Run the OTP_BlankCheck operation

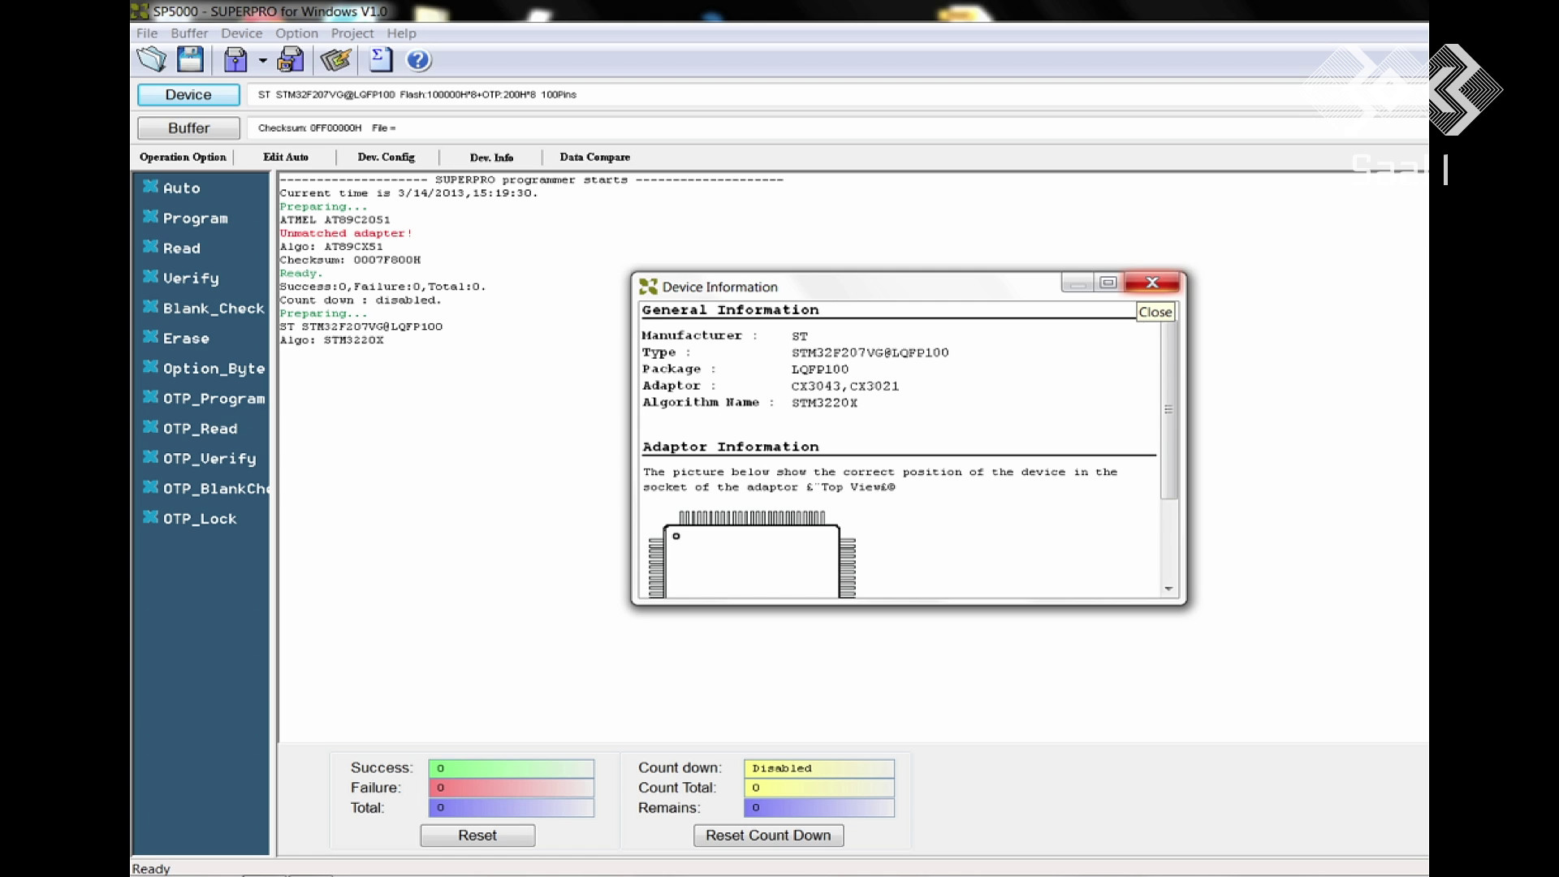tap(205, 488)
